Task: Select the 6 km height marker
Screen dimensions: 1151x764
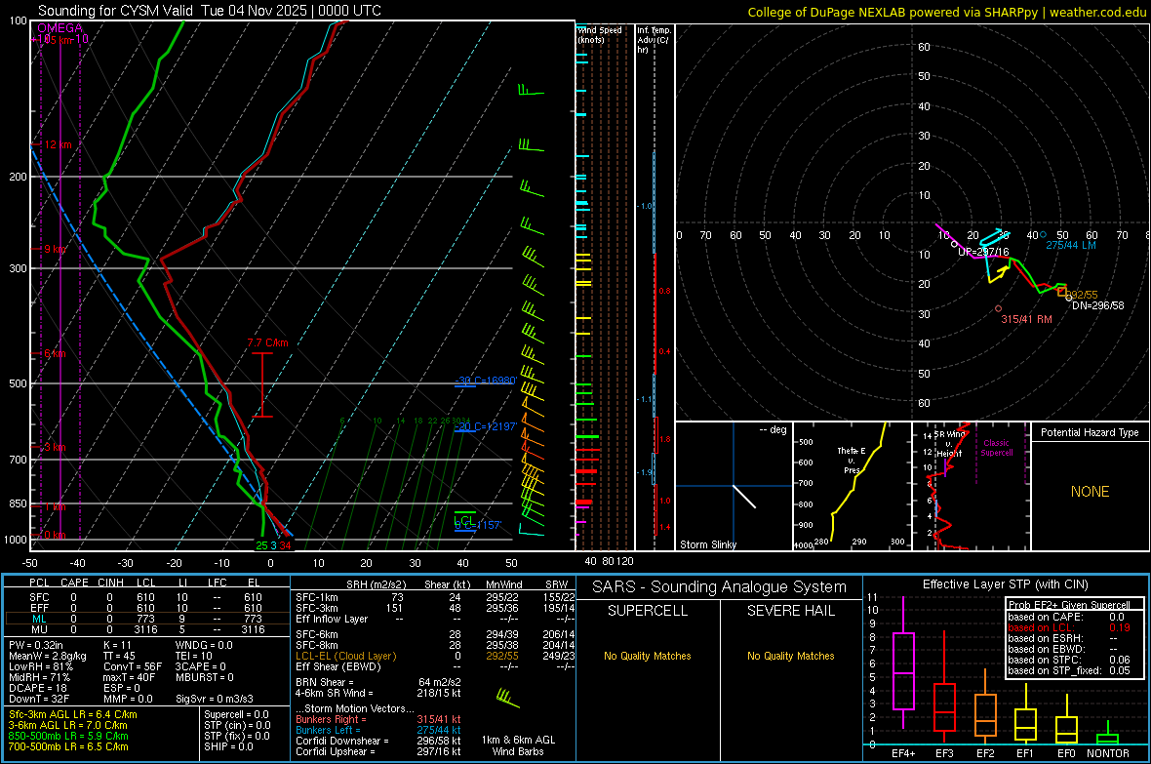Action: pos(55,354)
